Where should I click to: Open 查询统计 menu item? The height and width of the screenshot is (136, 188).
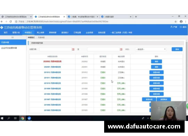click(x=65, y=33)
